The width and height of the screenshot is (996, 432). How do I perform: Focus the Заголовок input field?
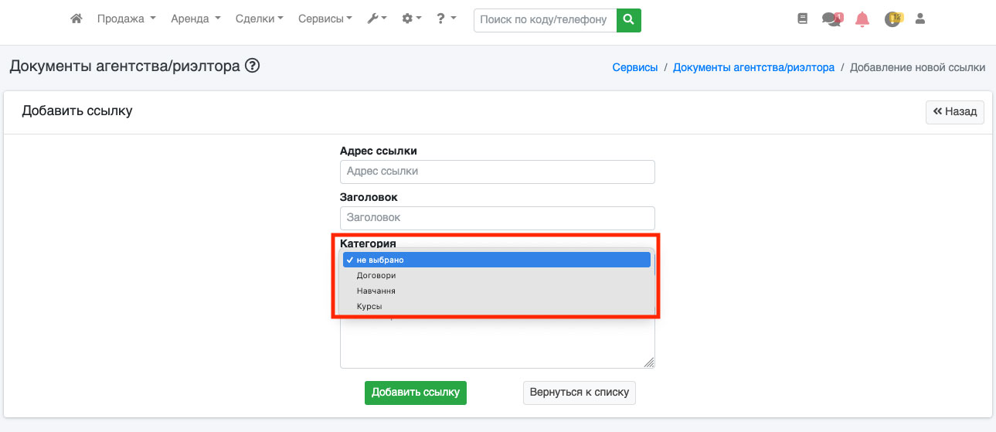(498, 218)
